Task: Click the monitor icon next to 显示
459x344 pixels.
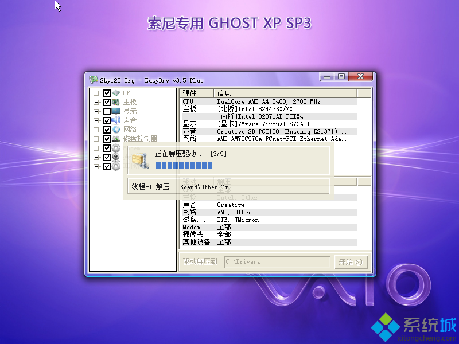Action: tap(116, 111)
